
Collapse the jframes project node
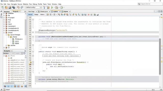pos(4,33)
